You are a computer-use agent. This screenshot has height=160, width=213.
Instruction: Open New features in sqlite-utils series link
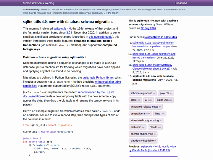pos(161,37)
